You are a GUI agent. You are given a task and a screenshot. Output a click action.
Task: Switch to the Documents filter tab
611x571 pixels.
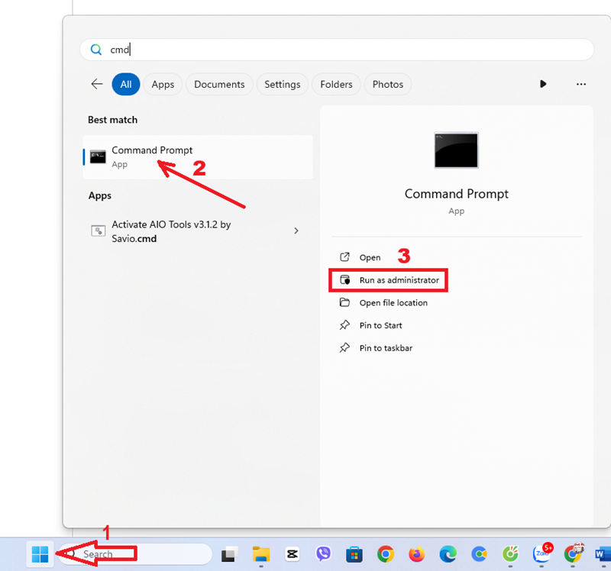(x=219, y=84)
